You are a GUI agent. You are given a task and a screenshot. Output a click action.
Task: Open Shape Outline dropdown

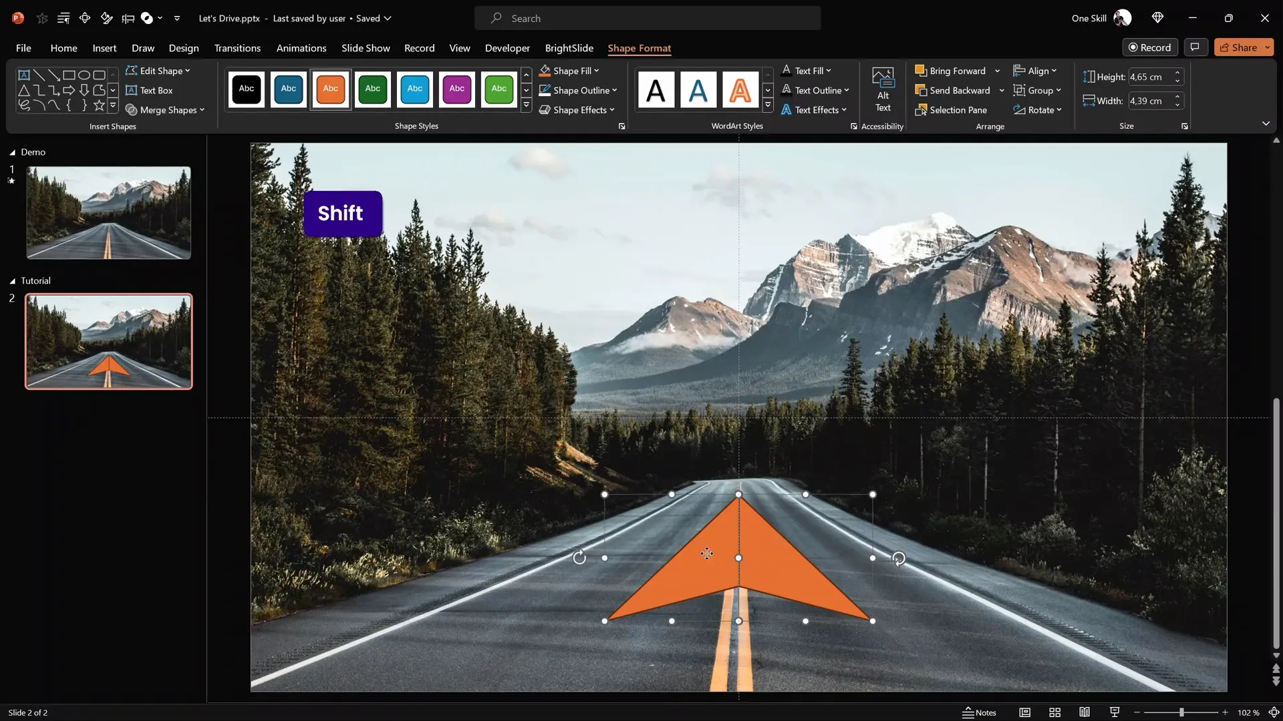click(578, 90)
